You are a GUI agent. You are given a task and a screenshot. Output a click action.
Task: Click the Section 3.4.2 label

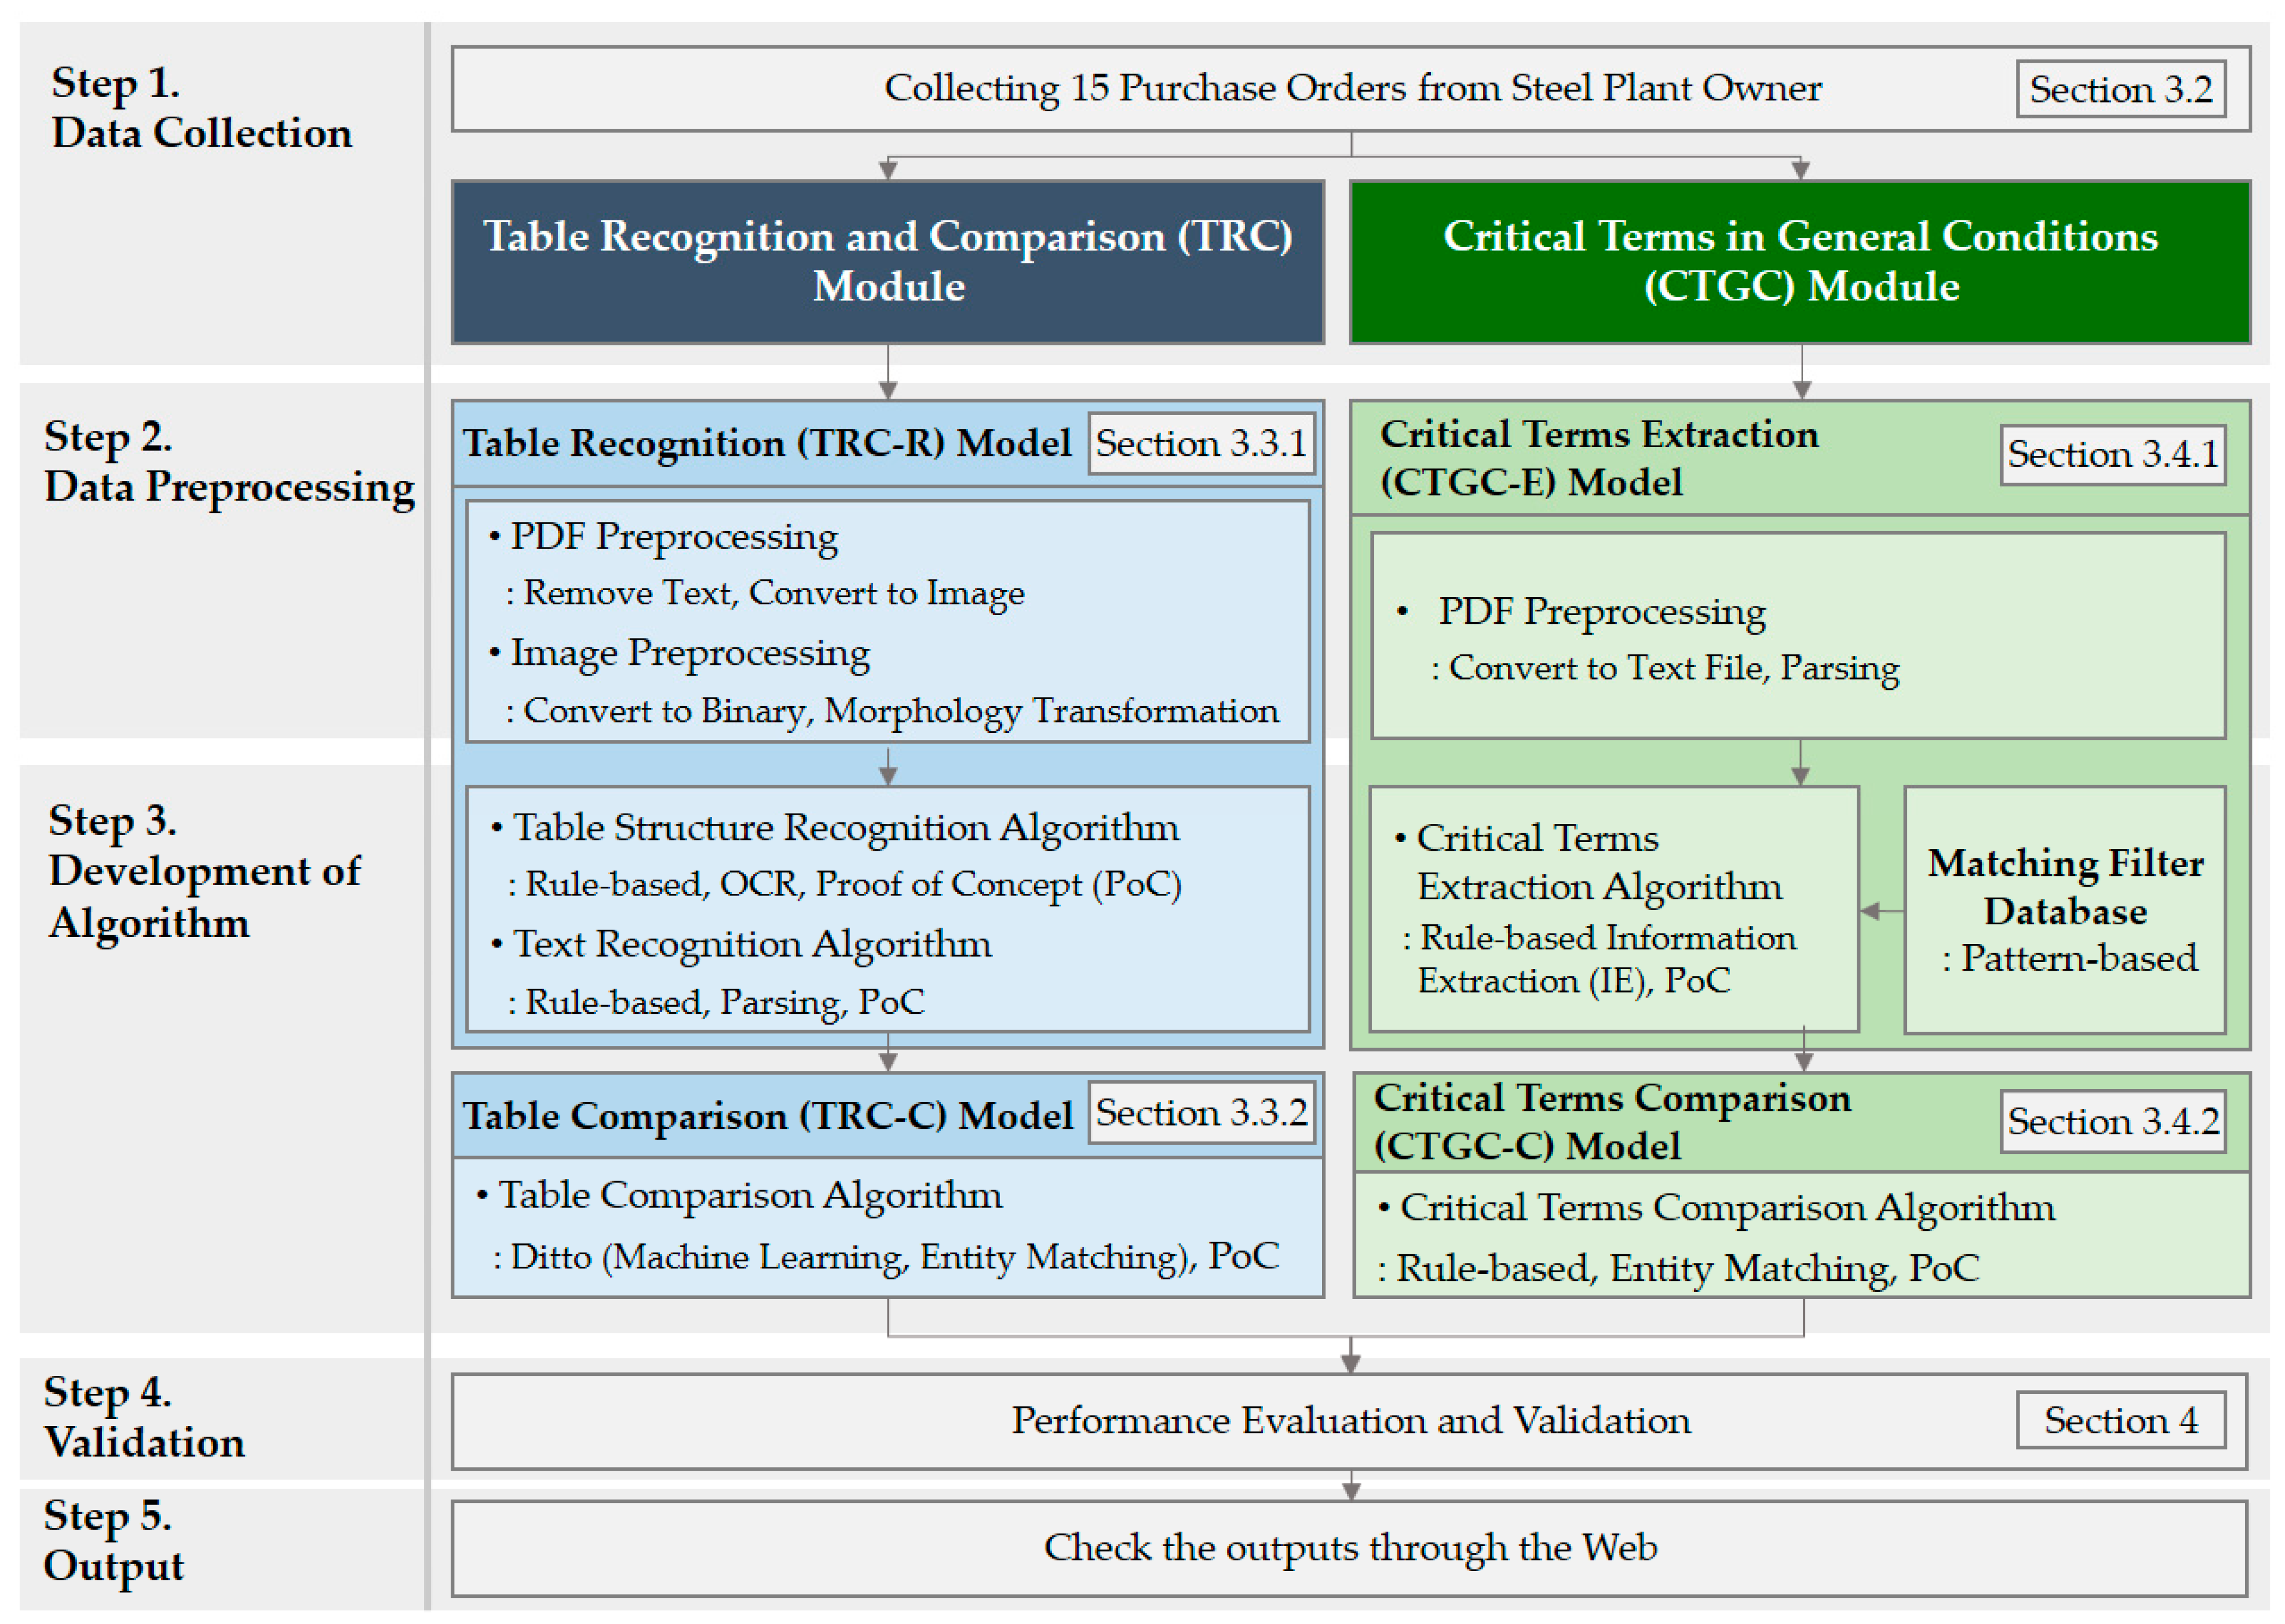coord(2112,1122)
